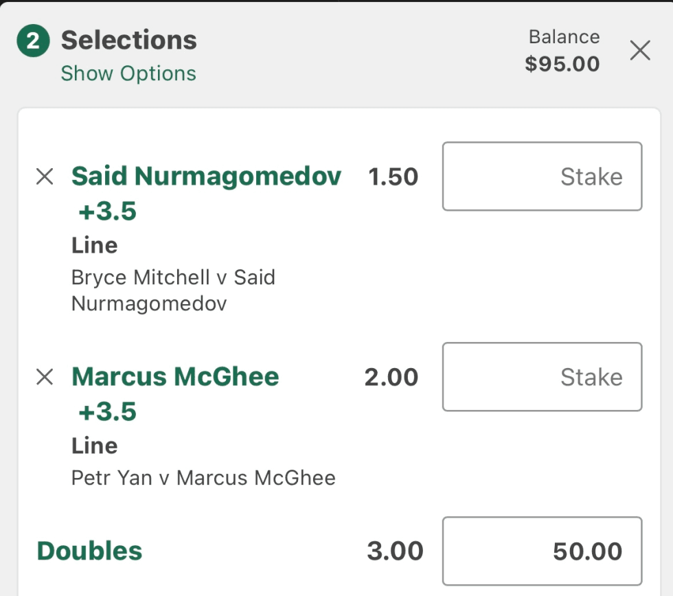This screenshot has height=596, width=673.
Task: Click the Stake field for Marcus McGhee
Action: coord(542,377)
